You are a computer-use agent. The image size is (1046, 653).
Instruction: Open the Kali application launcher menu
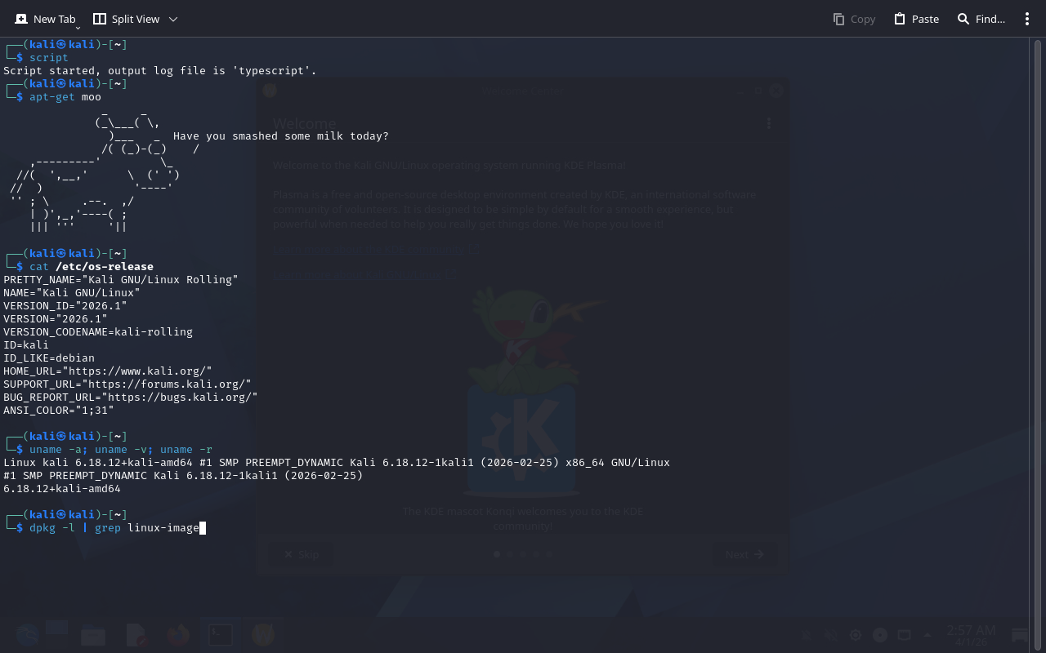[x=26, y=634]
